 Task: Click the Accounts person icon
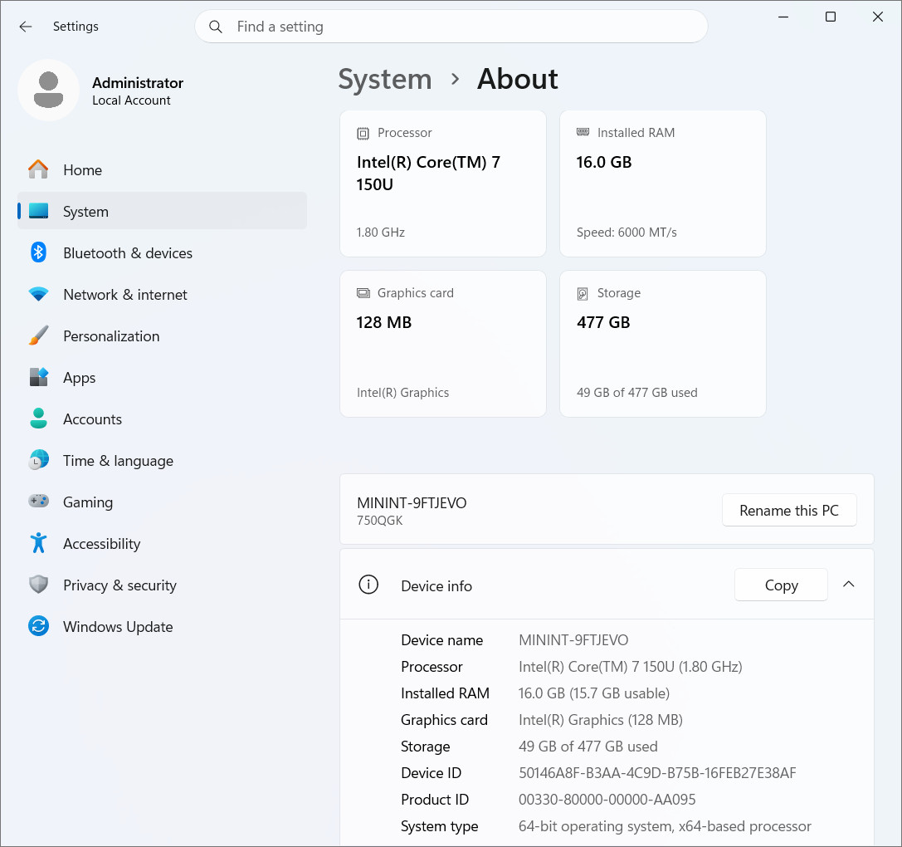(x=38, y=419)
